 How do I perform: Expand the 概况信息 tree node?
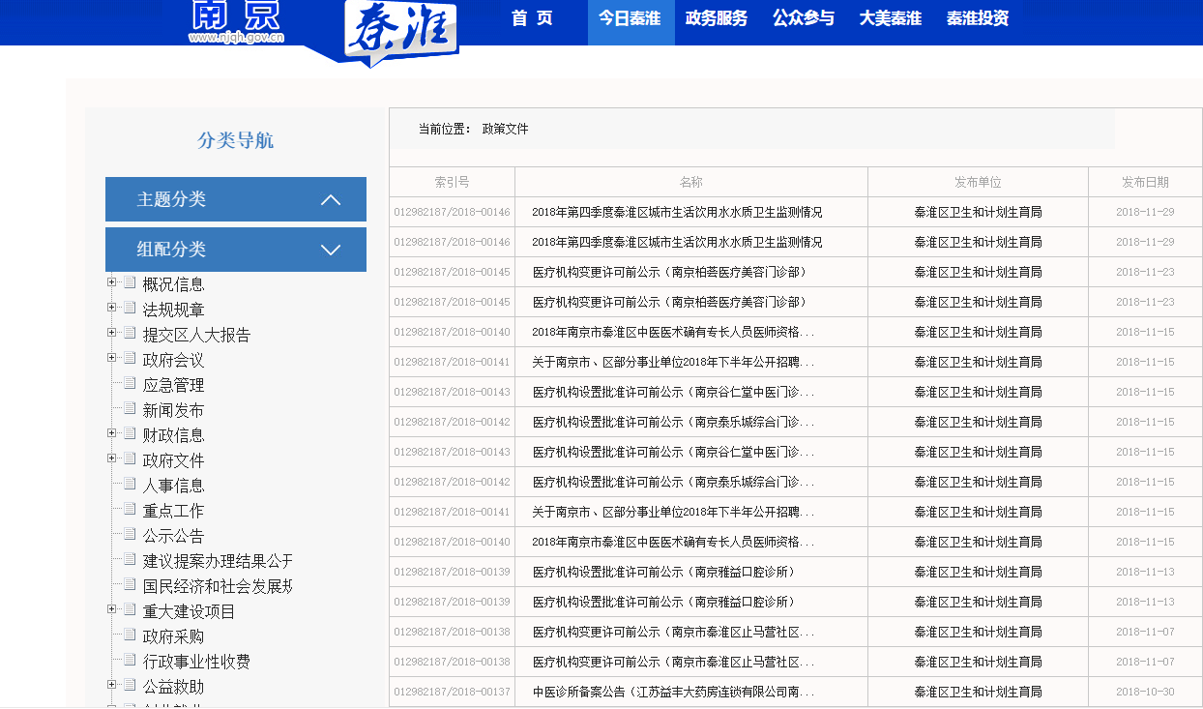(112, 282)
